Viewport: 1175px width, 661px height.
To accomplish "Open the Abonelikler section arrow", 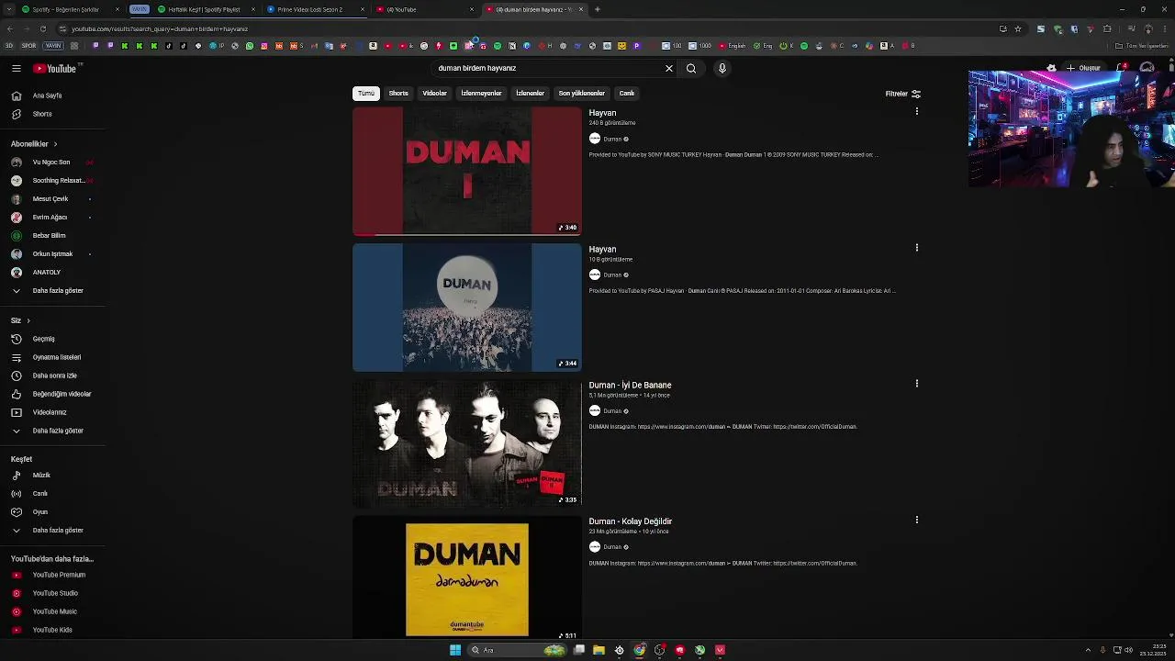I will [x=55, y=144].
